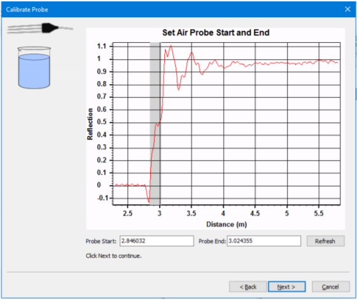Viewport: 357px width, 301px height.
Task: Focus the Probe End input field
Action: [x=264, y=241]
